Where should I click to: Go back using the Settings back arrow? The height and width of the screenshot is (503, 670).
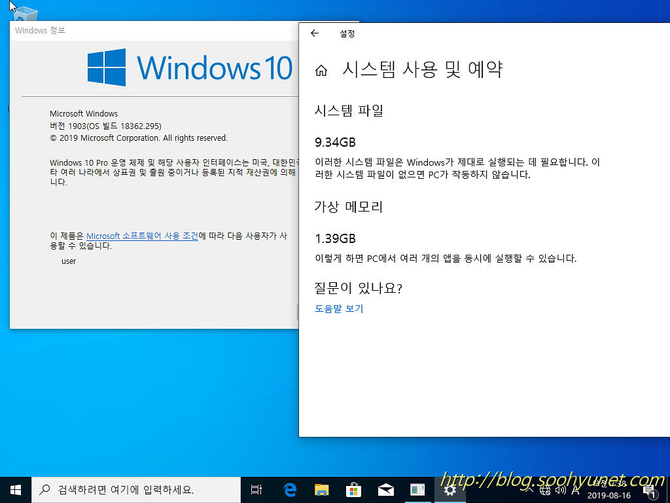(315, 33)
